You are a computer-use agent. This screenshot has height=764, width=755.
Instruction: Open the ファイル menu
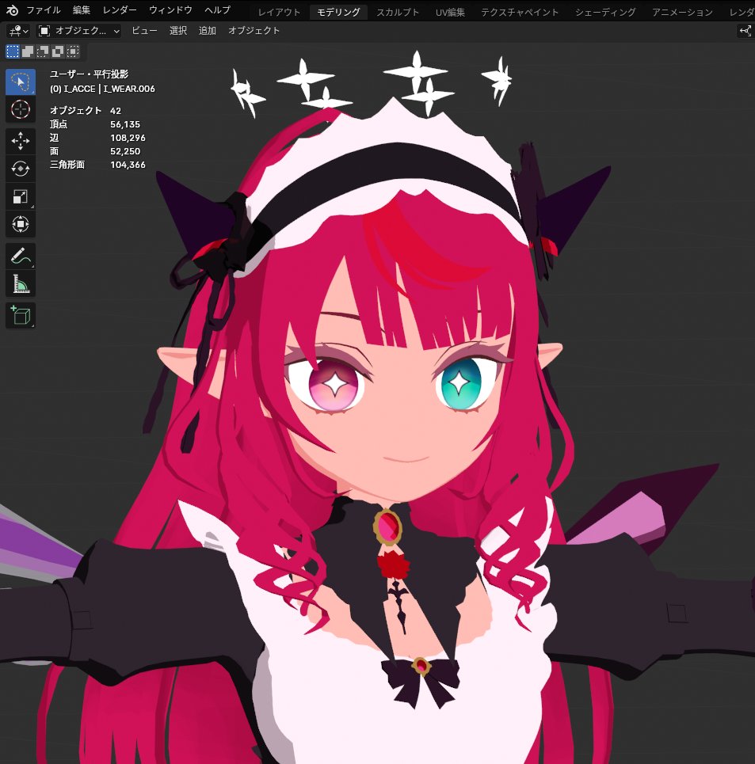44,10
